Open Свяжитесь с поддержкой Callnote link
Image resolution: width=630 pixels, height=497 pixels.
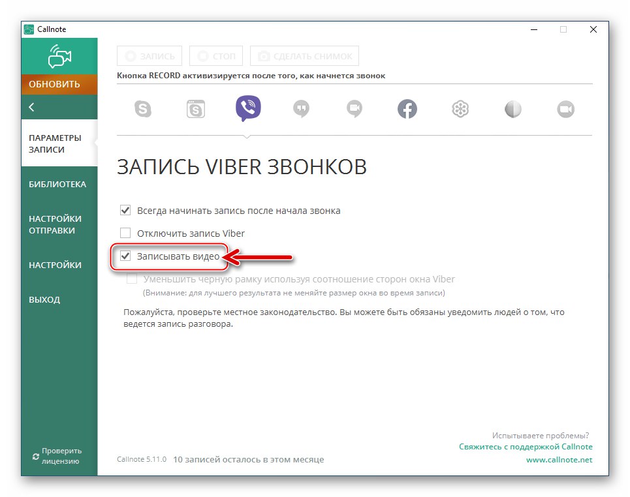coord(526,446)
